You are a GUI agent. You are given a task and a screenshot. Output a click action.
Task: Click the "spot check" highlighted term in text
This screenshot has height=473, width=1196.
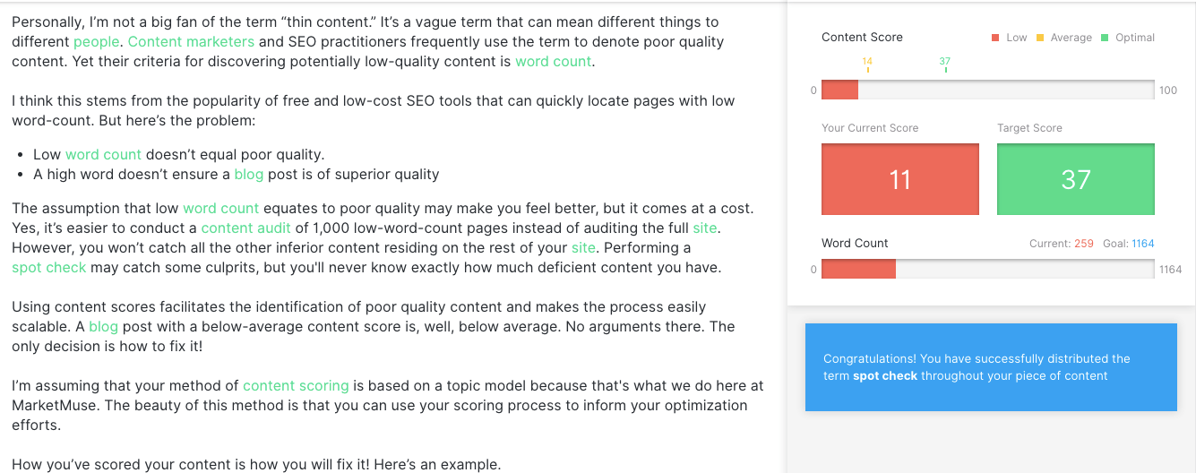(49, 268)
